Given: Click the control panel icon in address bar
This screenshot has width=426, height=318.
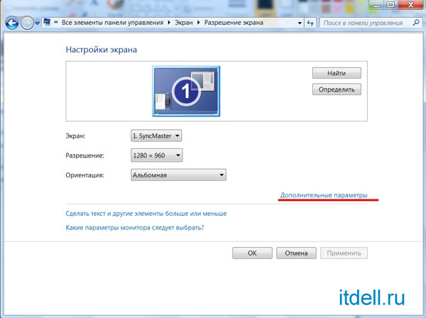Looking at the screenshot, I should 47,22.
